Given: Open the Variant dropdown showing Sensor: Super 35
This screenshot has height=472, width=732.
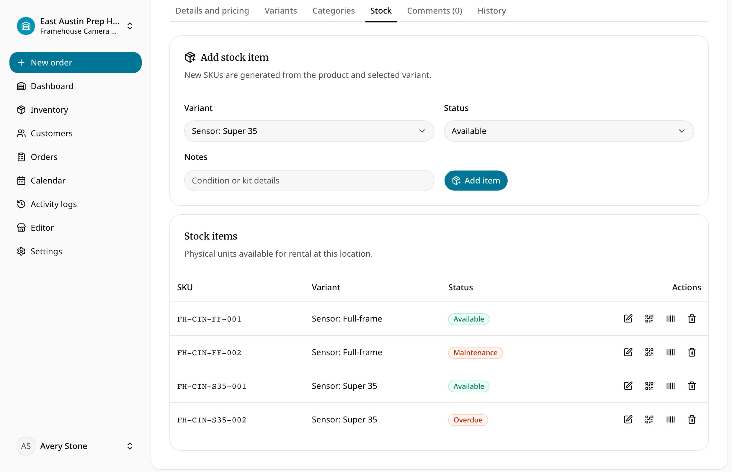Looking at the screenshot, I should point(309,131).
